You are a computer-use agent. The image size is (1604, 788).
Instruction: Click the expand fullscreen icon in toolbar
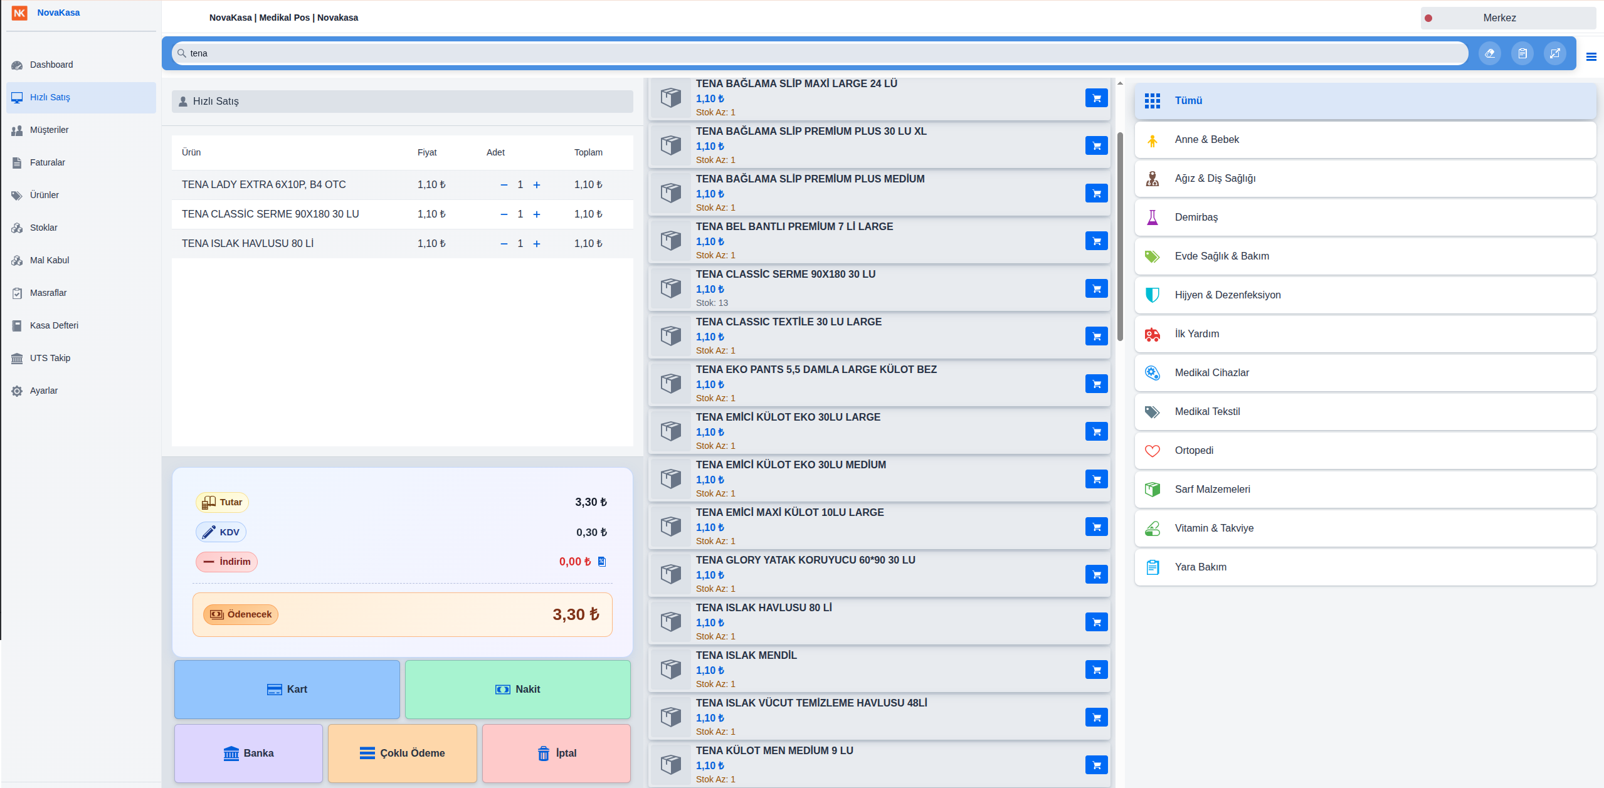[x=1554, y=53]
